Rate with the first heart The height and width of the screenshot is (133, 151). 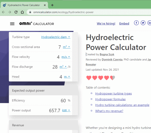(89, 78)
